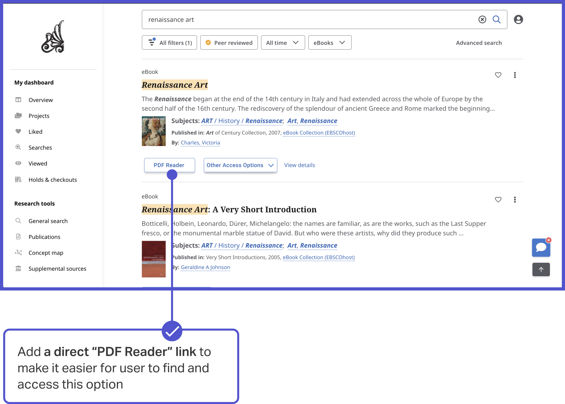Open Concept map in Research tools
Viewport: 565px width, 404px height.
[46, 253]
